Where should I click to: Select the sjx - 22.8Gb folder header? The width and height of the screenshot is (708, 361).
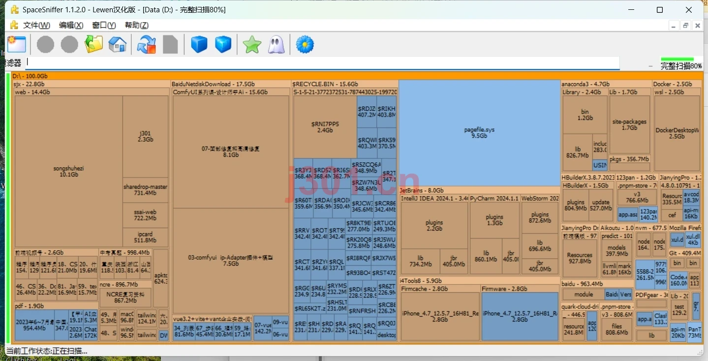tap(91, 84)
